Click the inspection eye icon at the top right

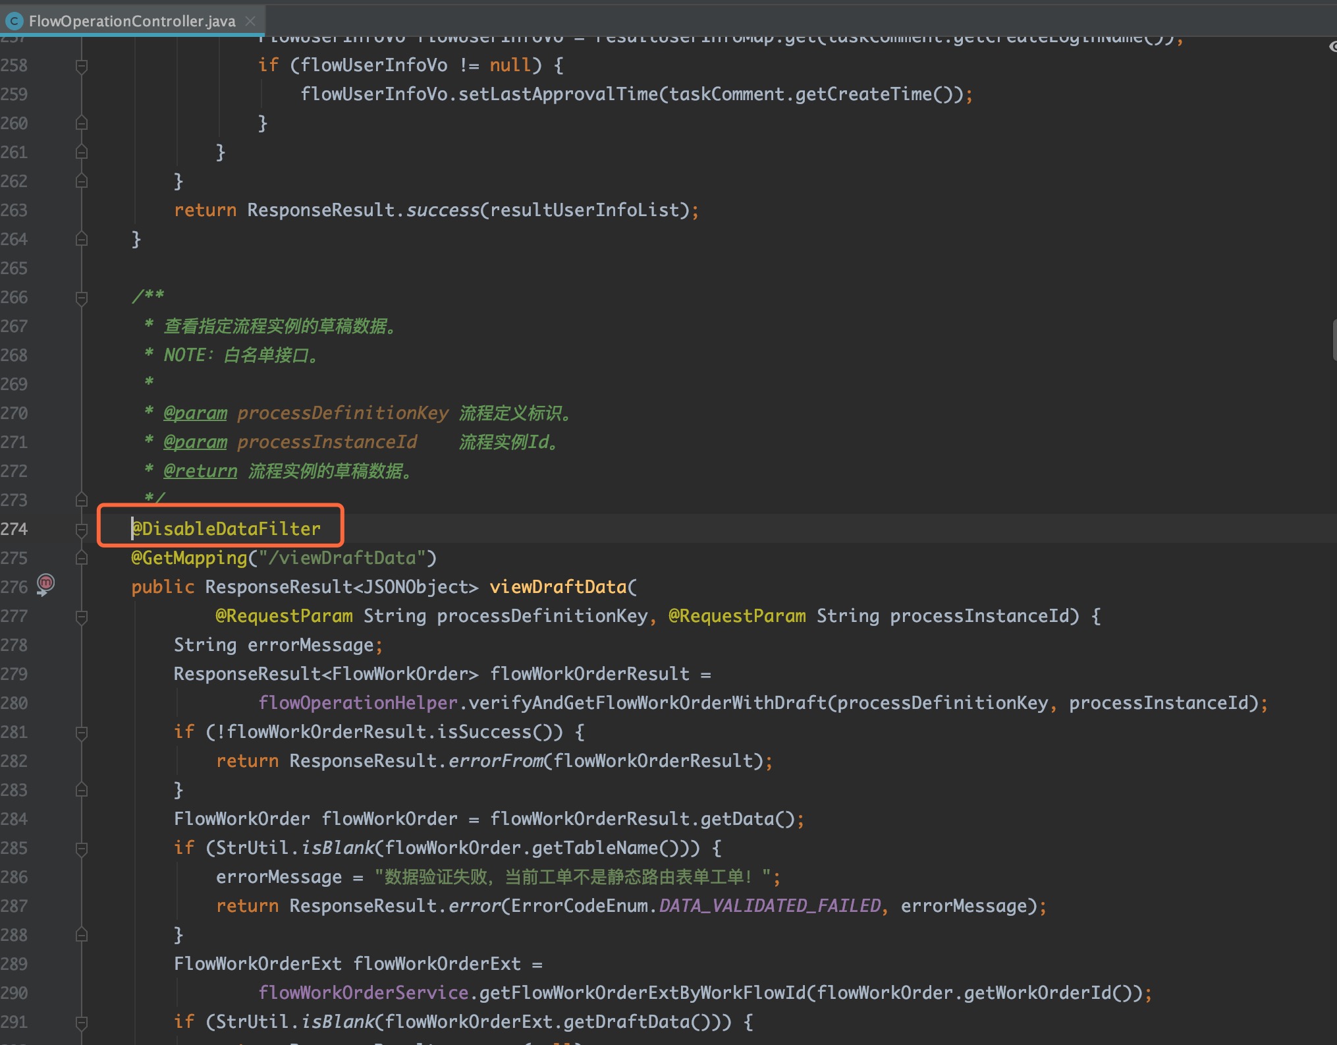tap(1333, 47)
